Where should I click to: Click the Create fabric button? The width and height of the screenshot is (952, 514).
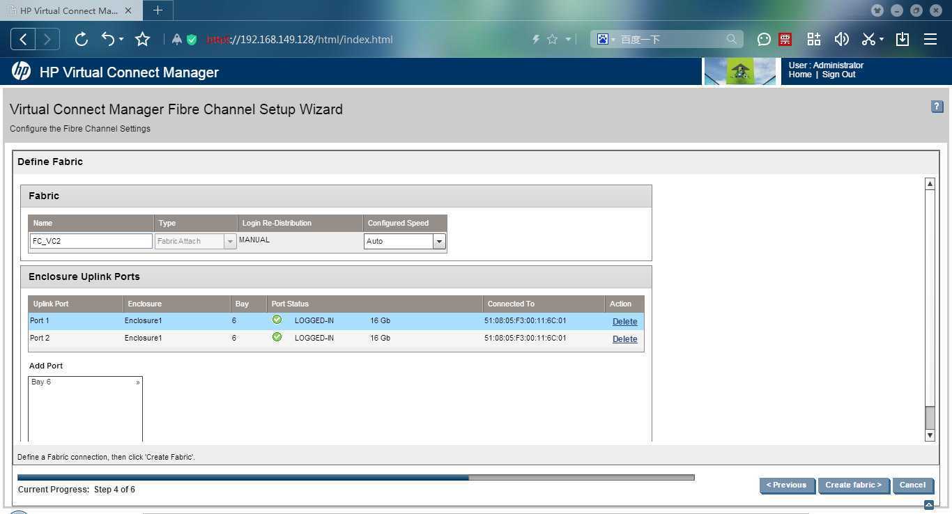click(854, 485)
